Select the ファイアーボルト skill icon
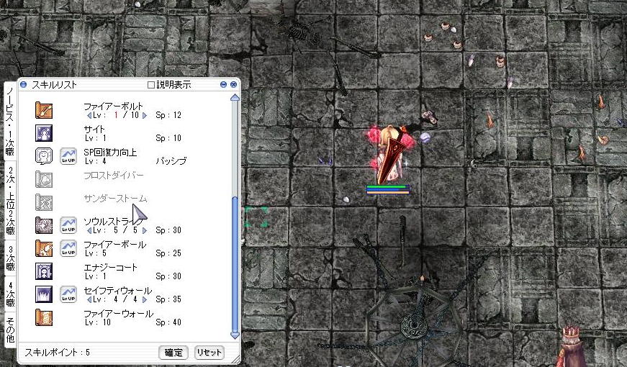This screenshot has height=367, width=627. (x=44, y=110)
